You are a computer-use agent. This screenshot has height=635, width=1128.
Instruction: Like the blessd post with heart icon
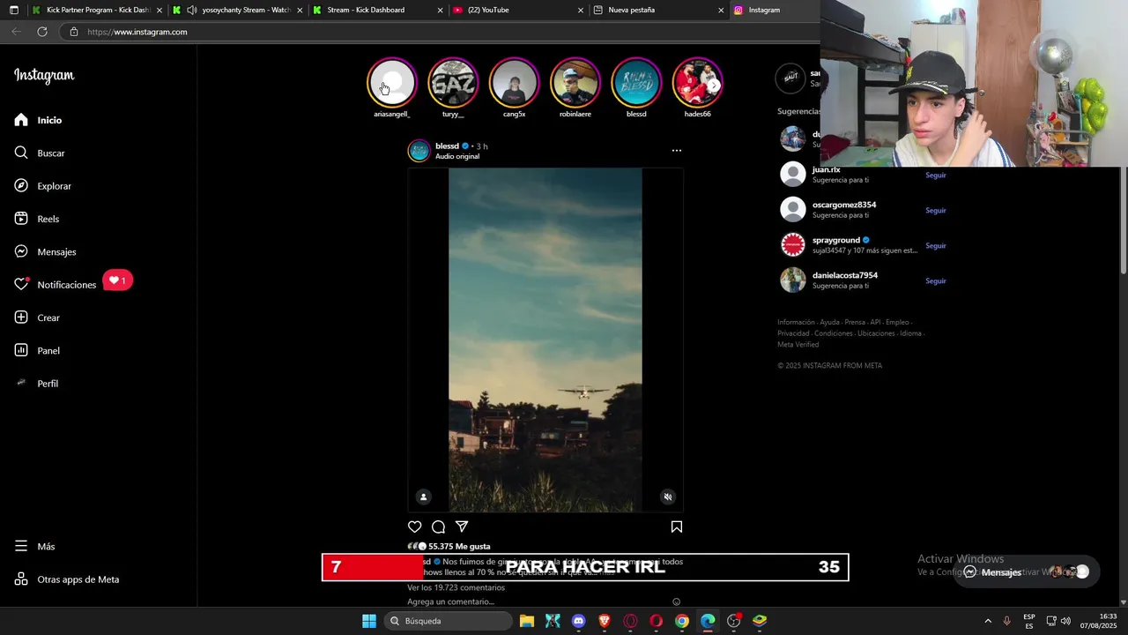click(415, 527)
